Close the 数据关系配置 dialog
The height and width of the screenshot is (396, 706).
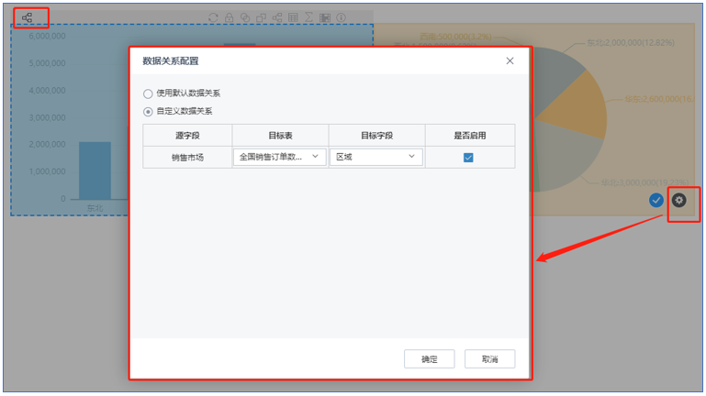[x=510, y=60]
